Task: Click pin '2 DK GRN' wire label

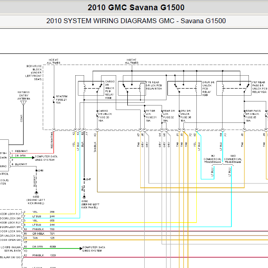Action: pyautogui.click(x=18, y=155)
